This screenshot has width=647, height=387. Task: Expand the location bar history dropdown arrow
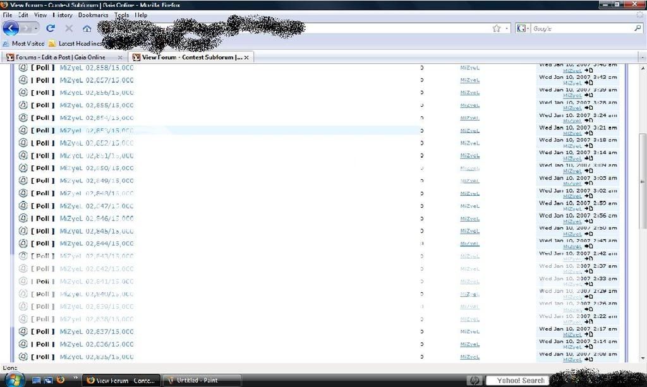tap(507, 28)
